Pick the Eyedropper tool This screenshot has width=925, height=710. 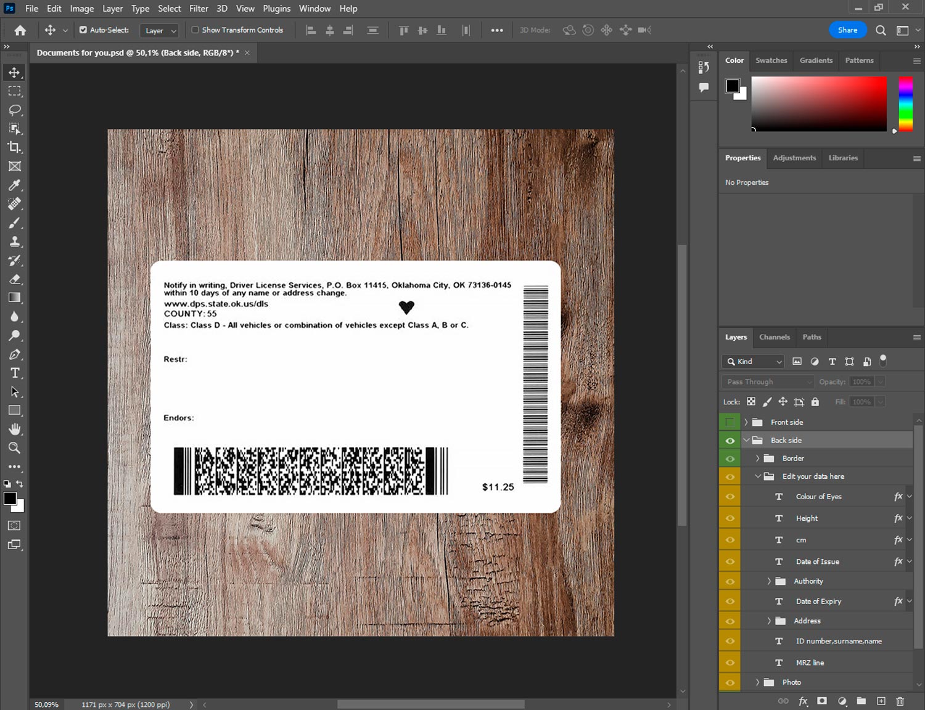15,185
